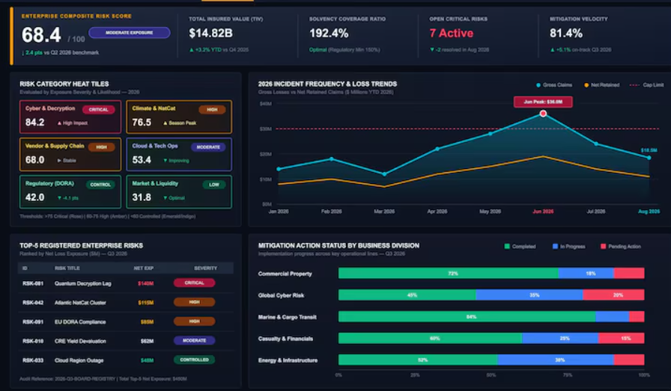
Task: Sort by RISK TITLE column header
Action: point(67,268)
